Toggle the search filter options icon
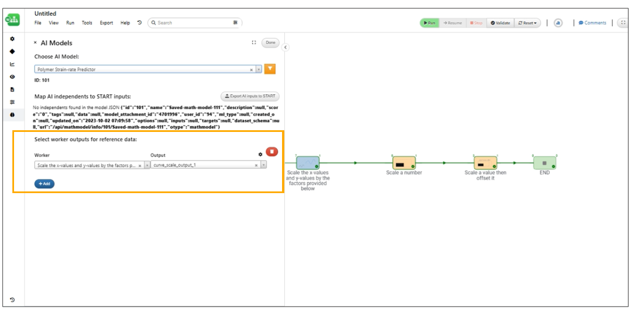 pyautogui.click(x=235, y=22)
